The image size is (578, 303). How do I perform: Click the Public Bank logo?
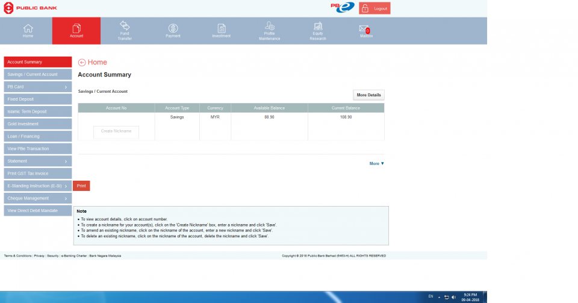pyautogui.click(x=30, y=8)
